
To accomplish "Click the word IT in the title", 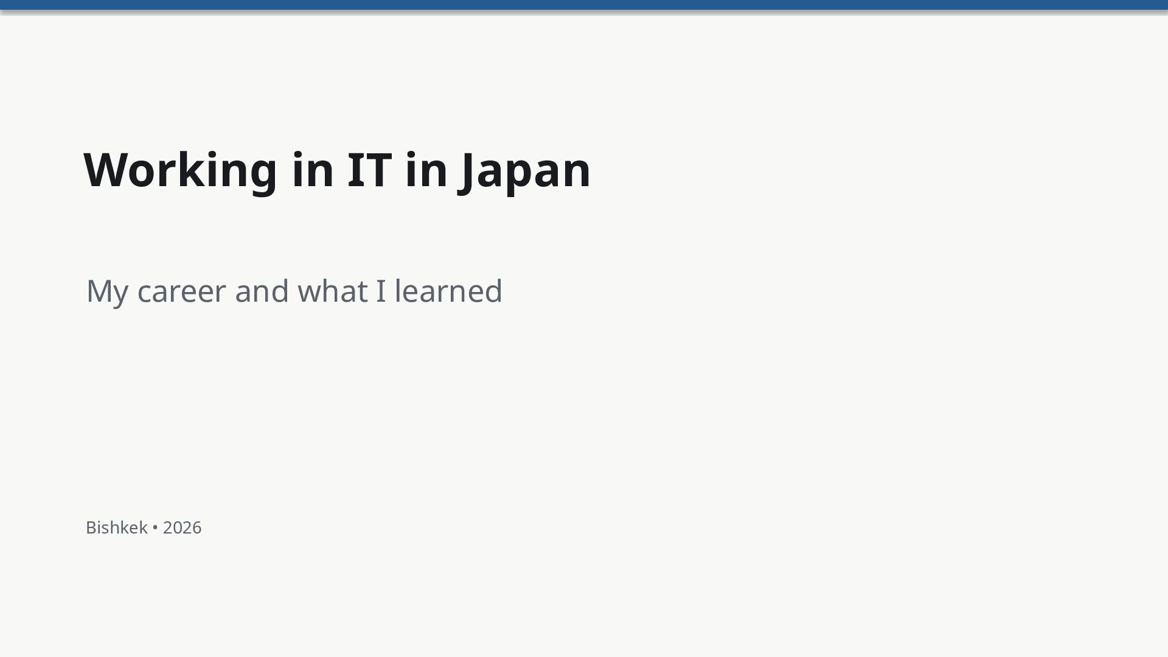I will [369, 170].
